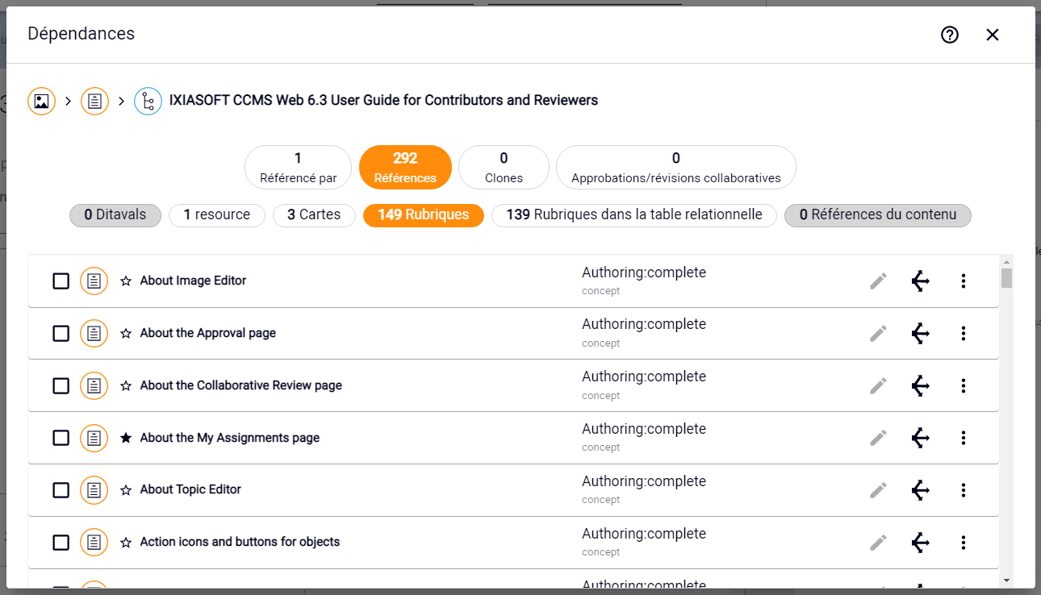Select Rubriques dans la table relationnelle chip
This screenshot has width=1041, height=595.
(x=634, y=215)
